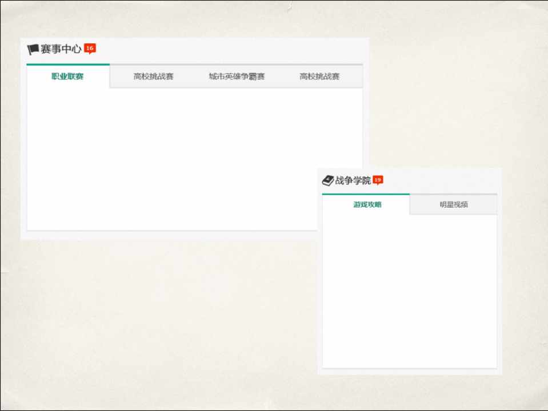Switch to 高校挑战赛 tab next to 职业联赛
Screen dimensions: 548x411
[153, 76]
